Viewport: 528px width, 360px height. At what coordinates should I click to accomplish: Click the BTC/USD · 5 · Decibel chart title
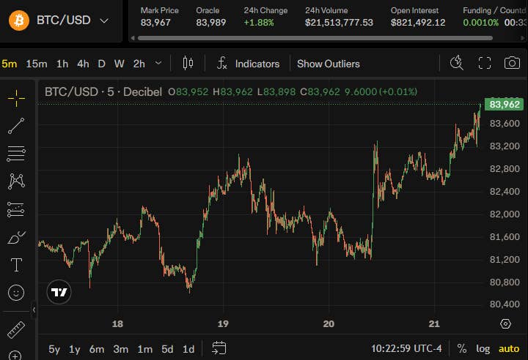pos(103,91)
